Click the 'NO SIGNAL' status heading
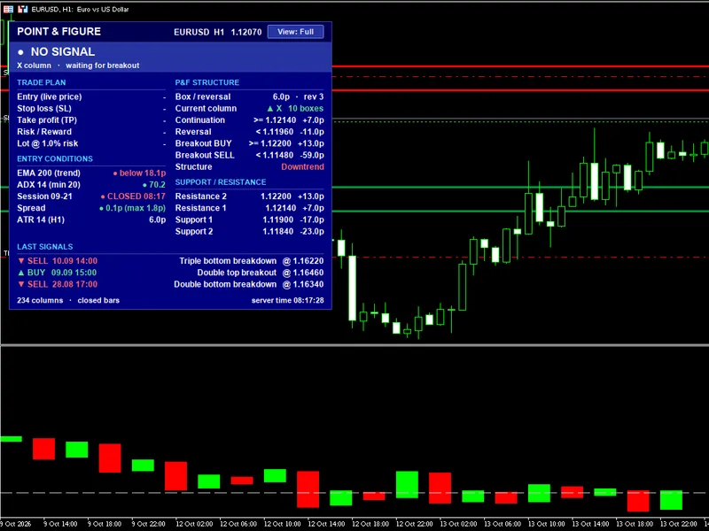709x531 pixels. 62,52
